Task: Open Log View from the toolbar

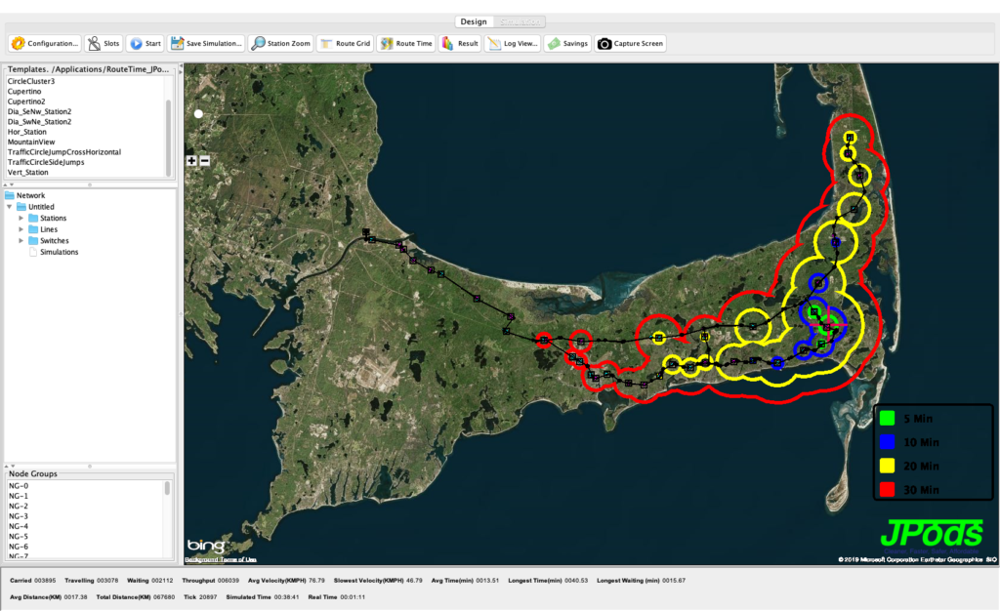Action: [x=494, y=44]
